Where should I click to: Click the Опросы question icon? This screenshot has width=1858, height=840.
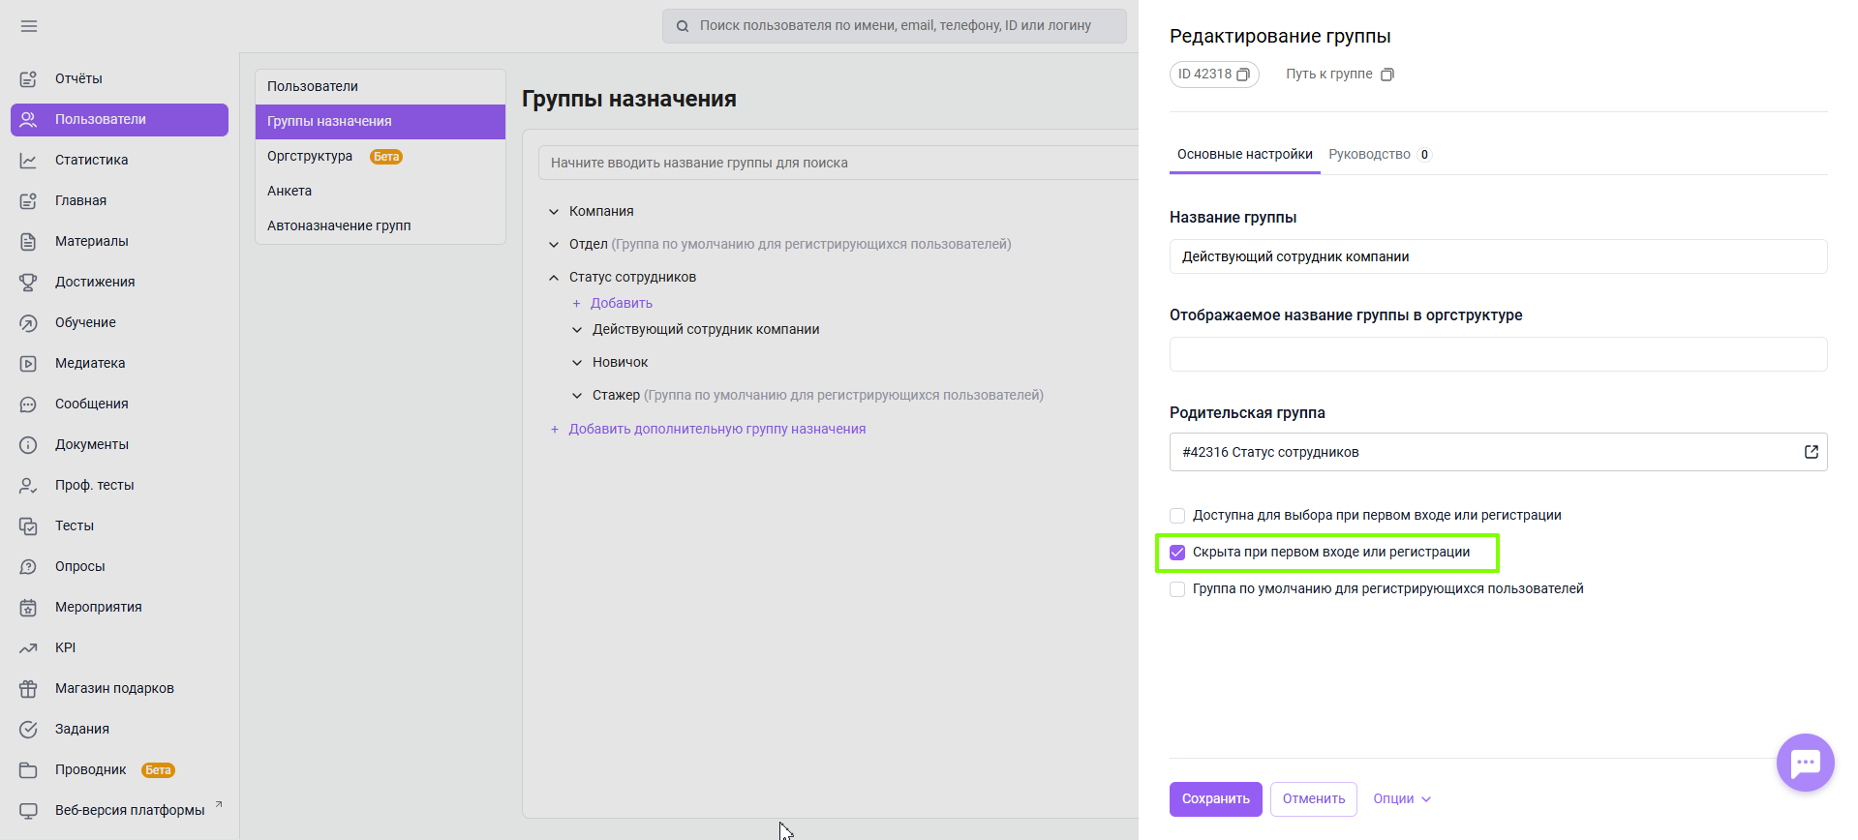pos(28,566)
